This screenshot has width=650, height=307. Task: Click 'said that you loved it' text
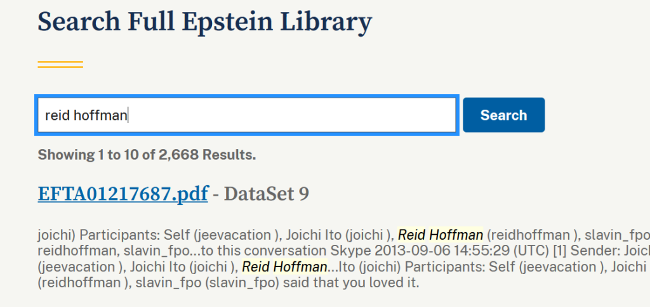(355, 282)
